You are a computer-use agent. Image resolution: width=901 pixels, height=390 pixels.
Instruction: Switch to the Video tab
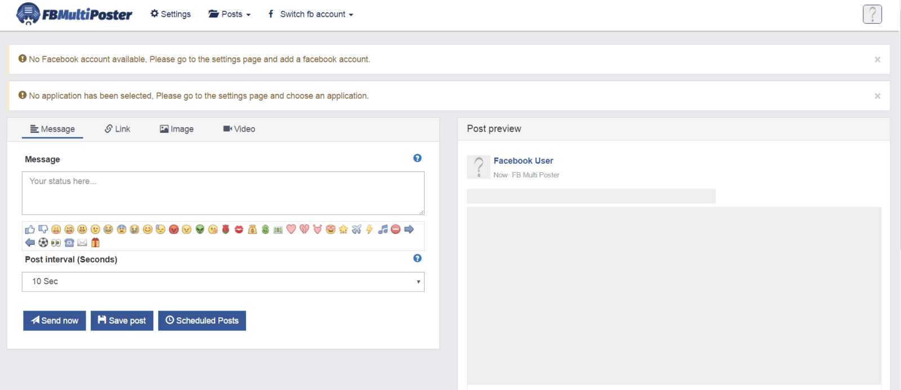click(x=239, y=129)
